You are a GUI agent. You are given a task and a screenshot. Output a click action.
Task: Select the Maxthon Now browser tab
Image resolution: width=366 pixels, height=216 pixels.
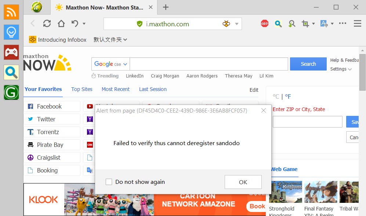click(104, 7)
